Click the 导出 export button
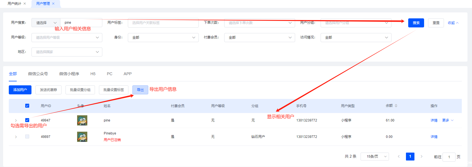472x167 pixels. click(140, 90)
